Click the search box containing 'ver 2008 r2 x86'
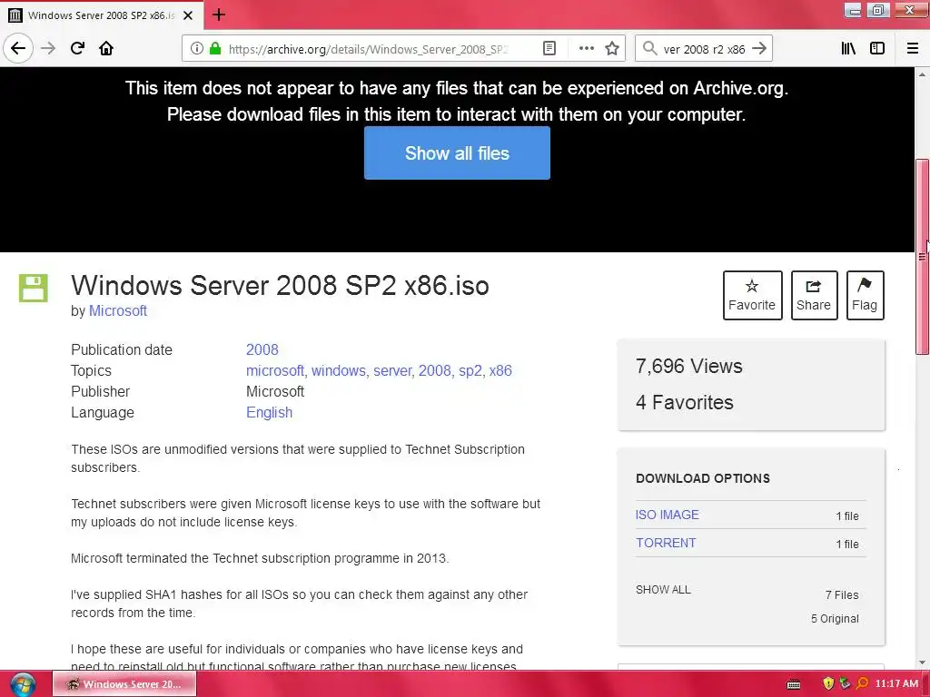The width and height of the screenshot is (930, 697). pos(704,49)
